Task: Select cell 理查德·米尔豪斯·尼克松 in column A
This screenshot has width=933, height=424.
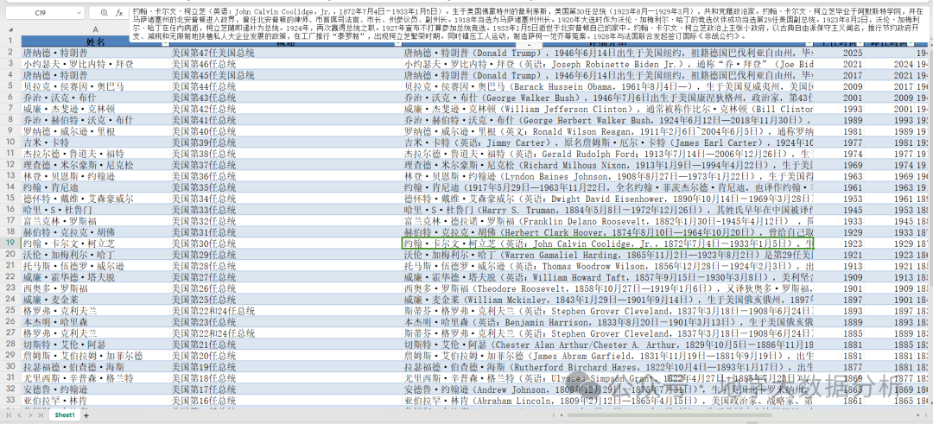Action: 95,165
